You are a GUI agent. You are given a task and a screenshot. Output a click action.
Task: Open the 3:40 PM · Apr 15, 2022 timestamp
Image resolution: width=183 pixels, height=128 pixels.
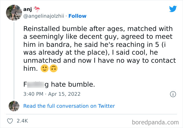coord(52,94)
